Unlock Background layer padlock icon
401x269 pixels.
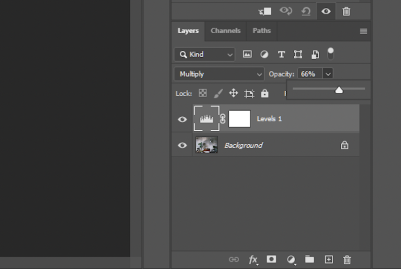[x=344, y=145]
